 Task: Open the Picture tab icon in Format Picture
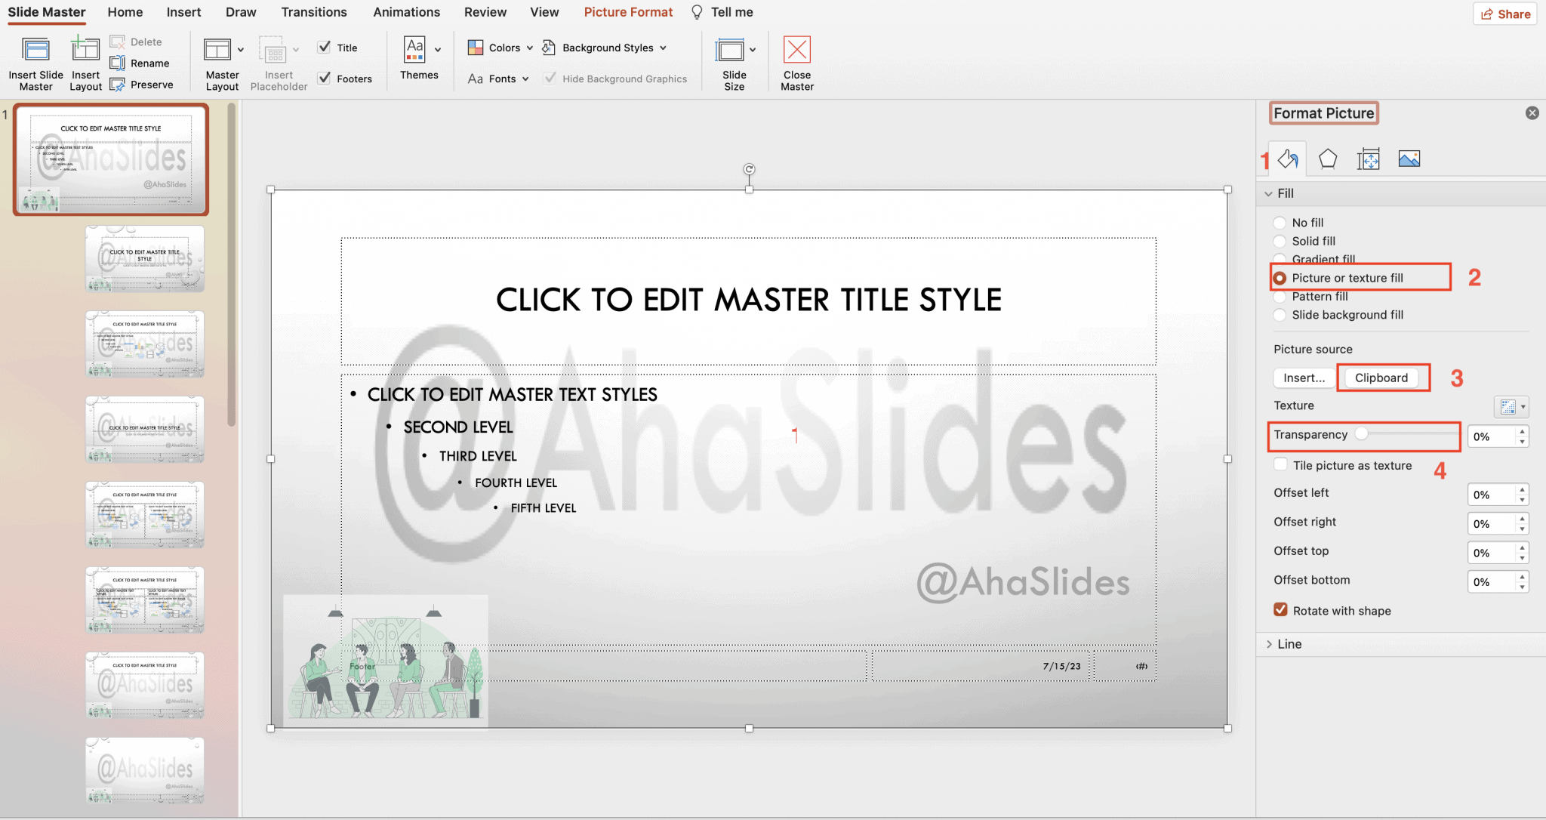click(1410, 159)
